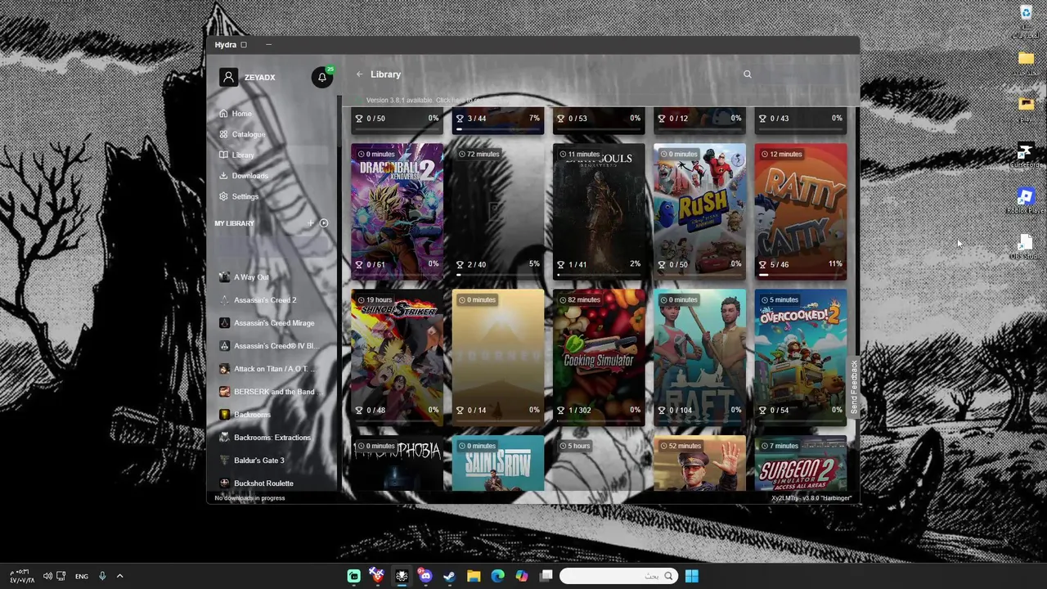The height and width of the screenshot is (589, 1047).
Task: Open Settings in the sidebar
Action: coord(272,196)
